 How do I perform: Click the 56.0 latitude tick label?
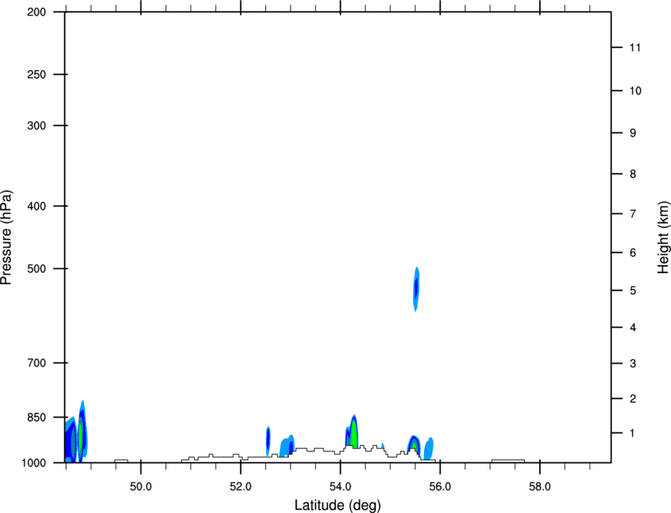pyautogui.click(x=440, y=487)
